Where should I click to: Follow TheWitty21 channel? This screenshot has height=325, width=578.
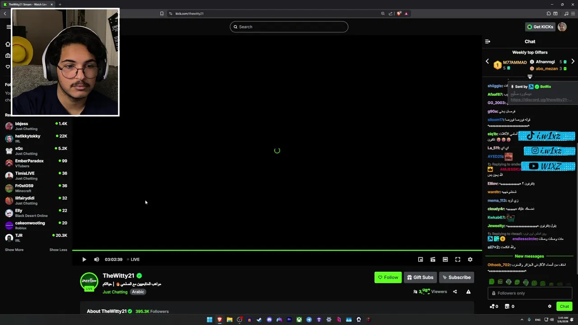(388, 278)
